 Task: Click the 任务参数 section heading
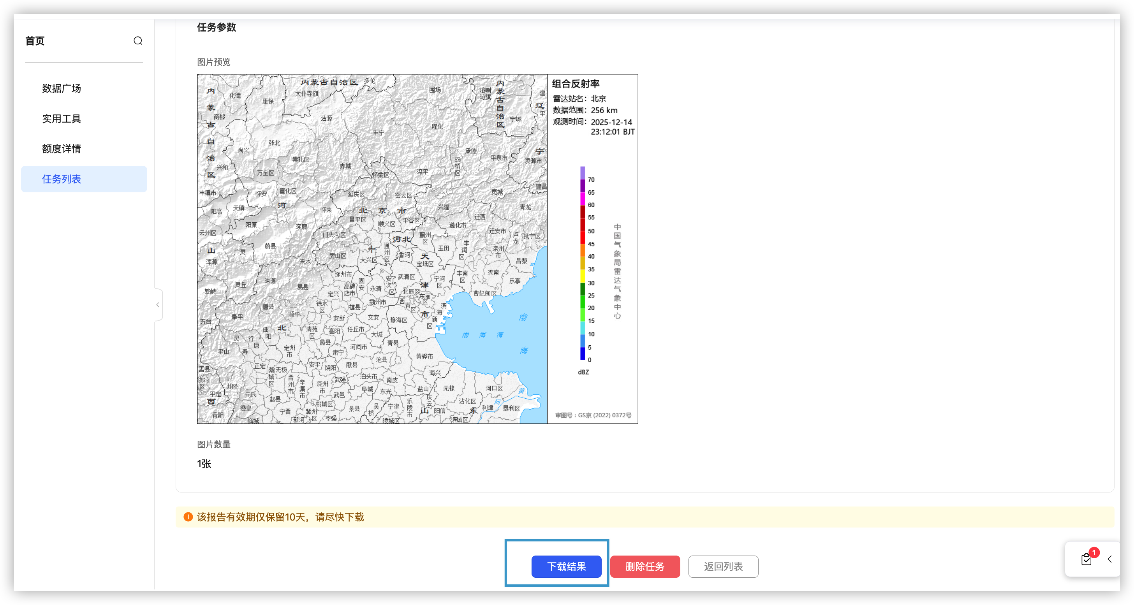tap(216, 27)
